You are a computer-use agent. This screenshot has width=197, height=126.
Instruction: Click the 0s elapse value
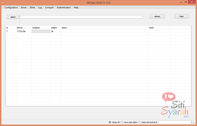pyautogui.click(x=52, y=31)
